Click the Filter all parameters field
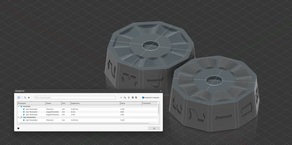292x145 pixels. [75, 98]
